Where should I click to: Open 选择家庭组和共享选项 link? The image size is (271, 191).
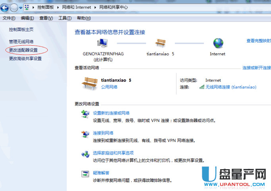113,153
